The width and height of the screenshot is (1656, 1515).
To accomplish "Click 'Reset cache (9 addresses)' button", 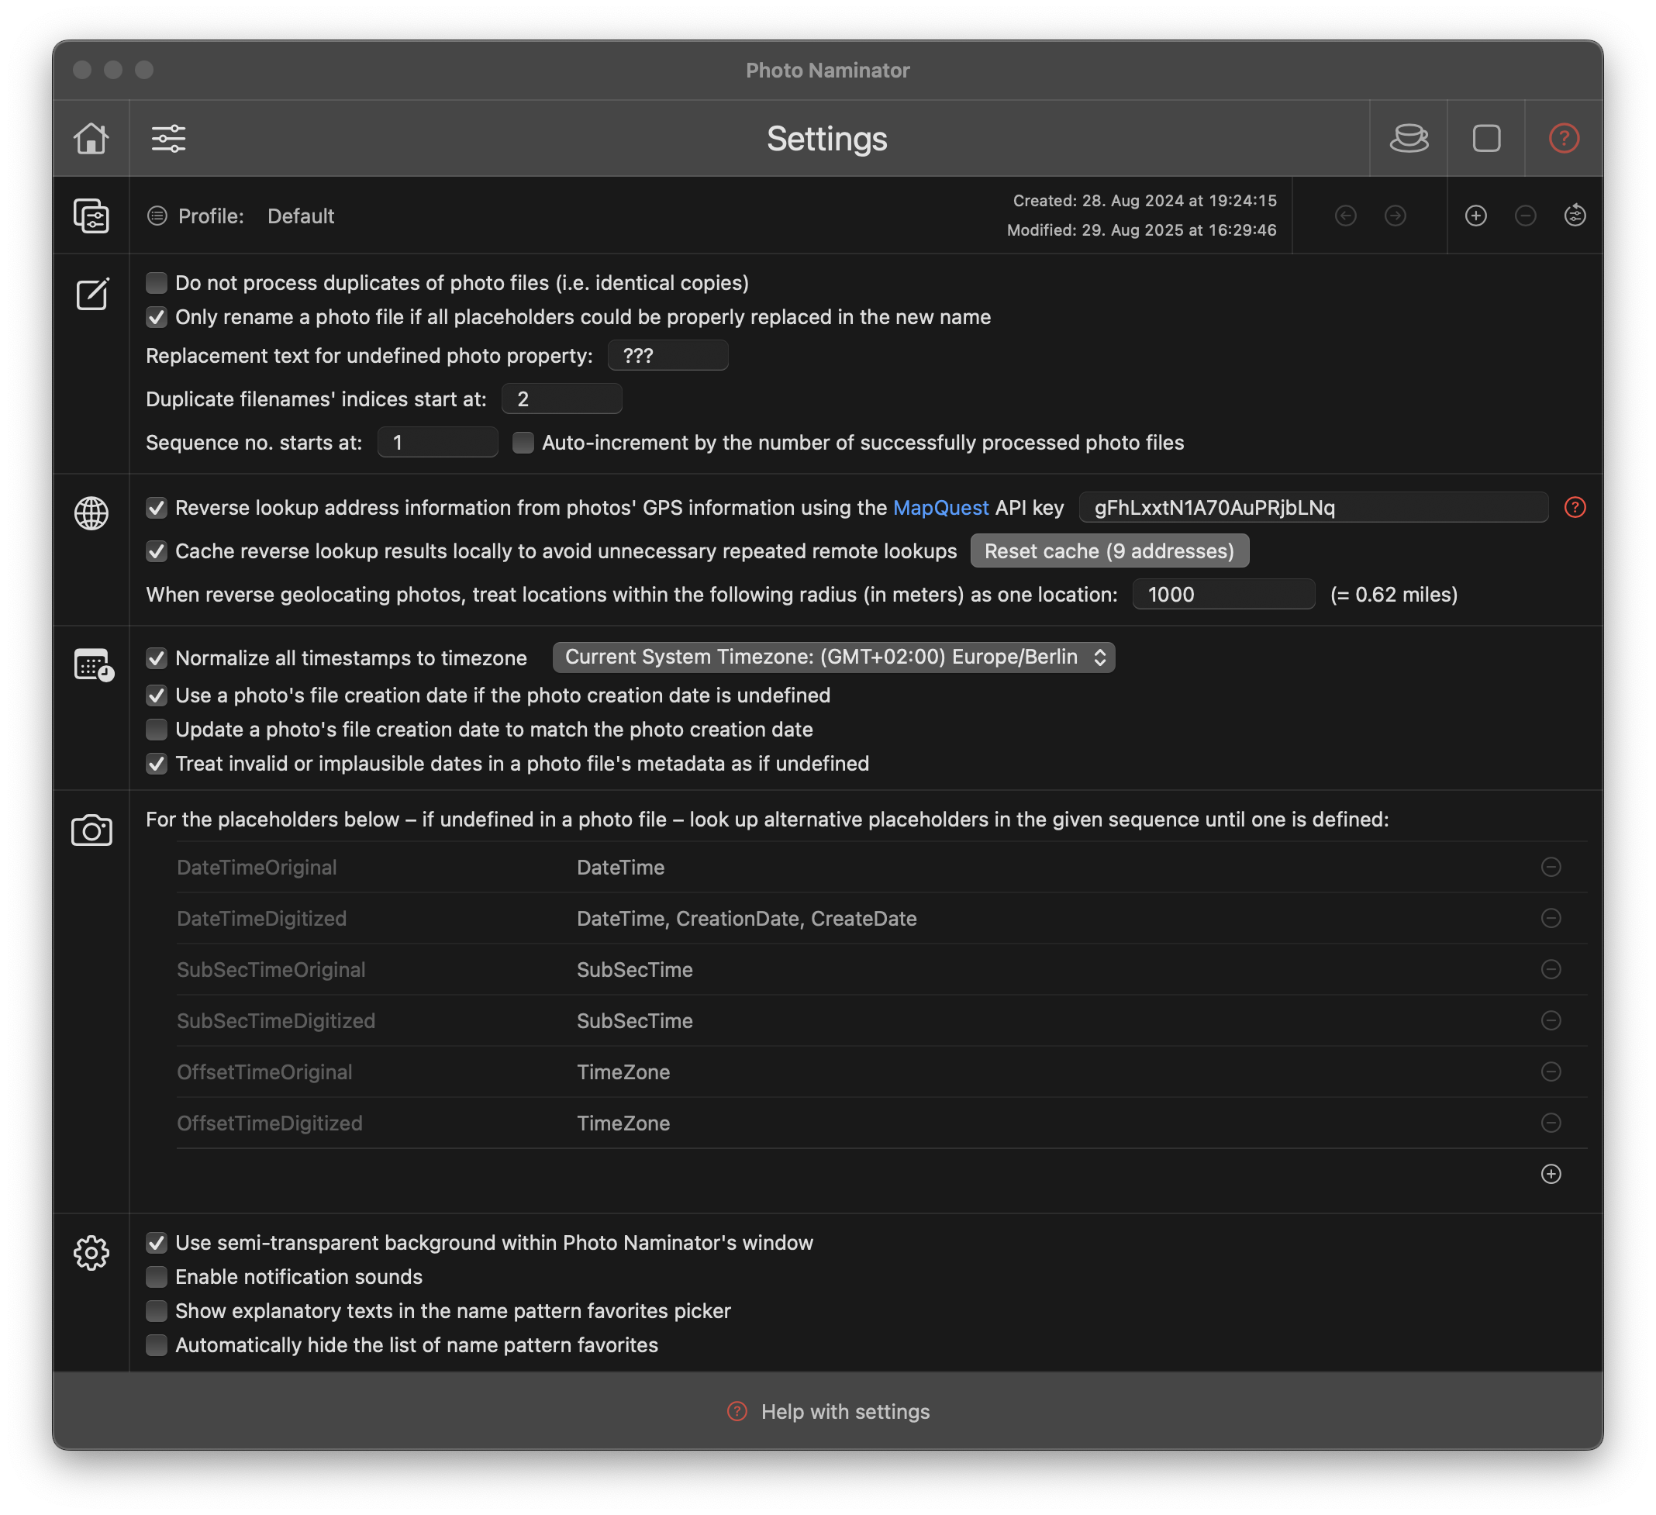I will click(1109, 550).
